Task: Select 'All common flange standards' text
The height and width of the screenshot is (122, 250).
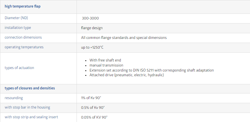Action: [x=106, y=38]
